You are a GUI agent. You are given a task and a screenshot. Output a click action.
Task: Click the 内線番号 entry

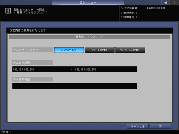[x=129, y=17]
